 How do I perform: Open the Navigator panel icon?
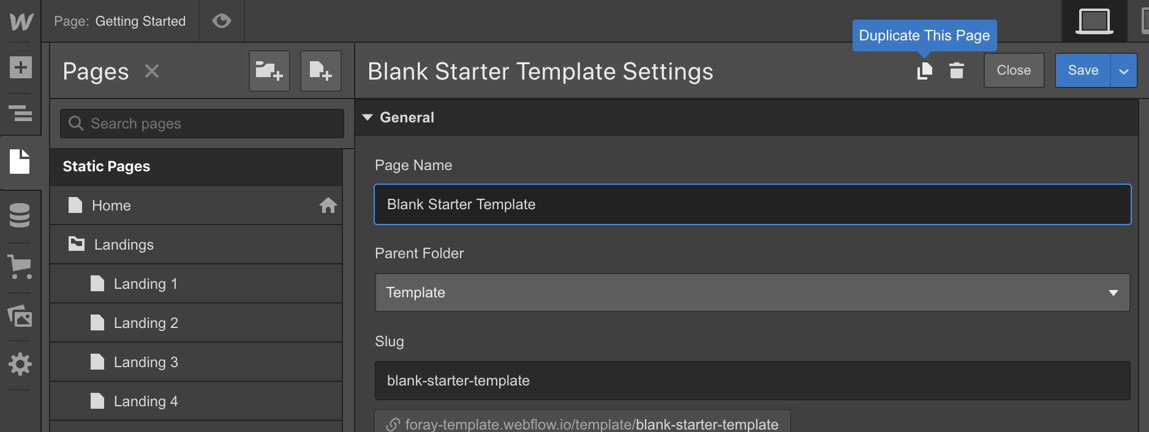coord(20,114)
